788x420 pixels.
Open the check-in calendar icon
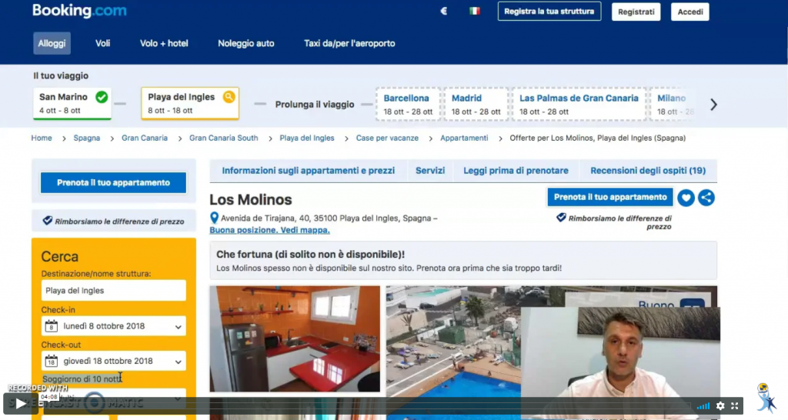(x=52, y=326)
